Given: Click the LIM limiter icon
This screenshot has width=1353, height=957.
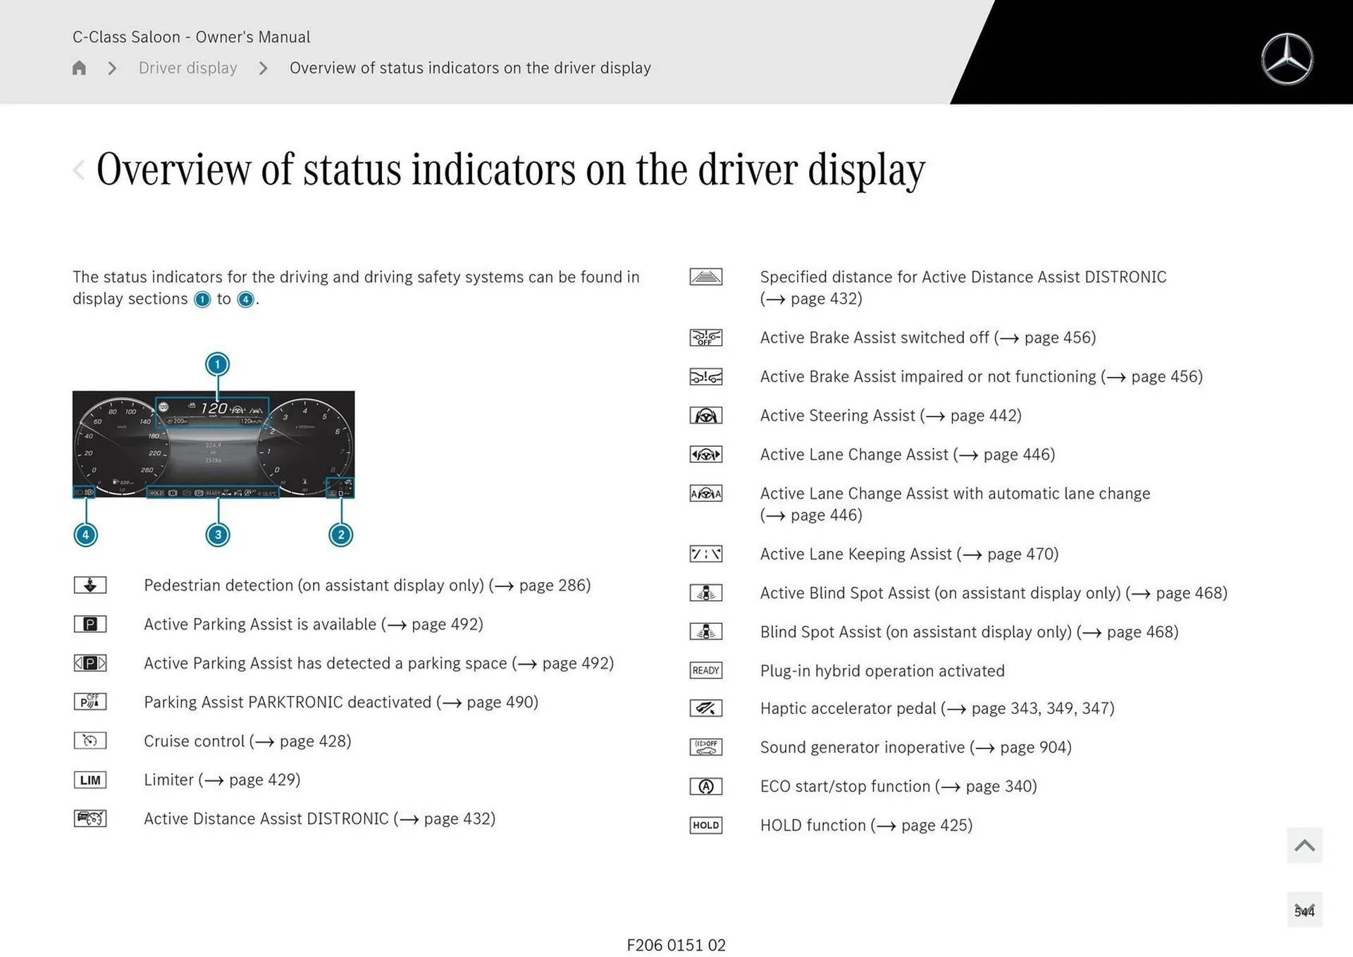Looking at the screenshot, I should coord(90,780).
